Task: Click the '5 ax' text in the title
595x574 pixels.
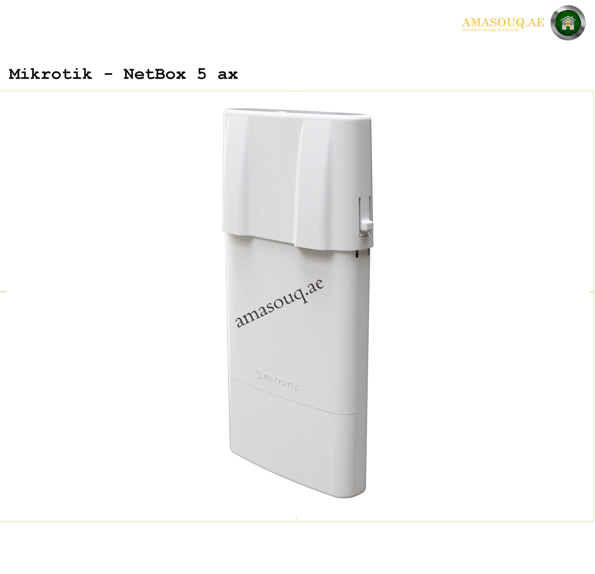Action: [x=217, y=74]
